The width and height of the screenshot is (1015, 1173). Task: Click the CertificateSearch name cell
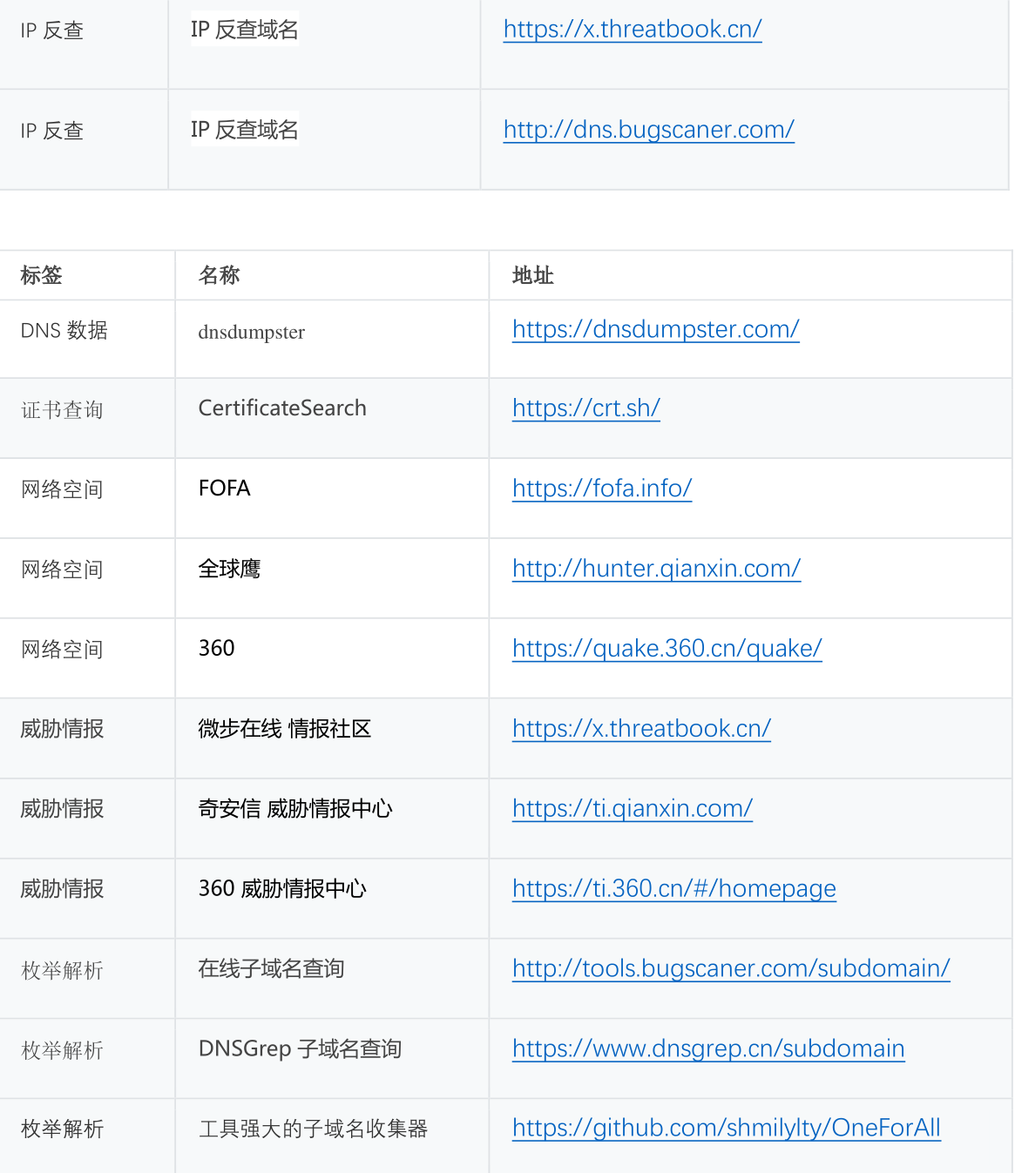[282, 408]
